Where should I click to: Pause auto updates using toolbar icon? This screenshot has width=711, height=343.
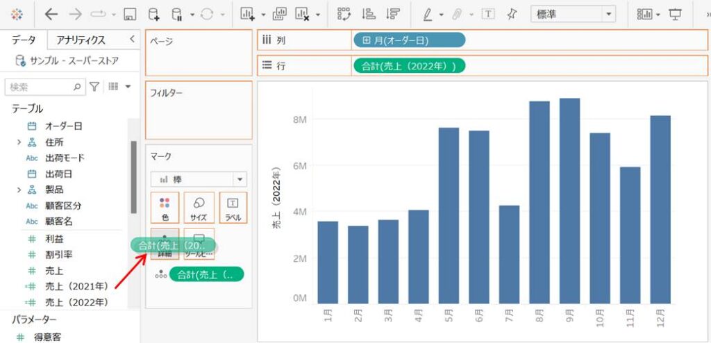coord(177,15)
